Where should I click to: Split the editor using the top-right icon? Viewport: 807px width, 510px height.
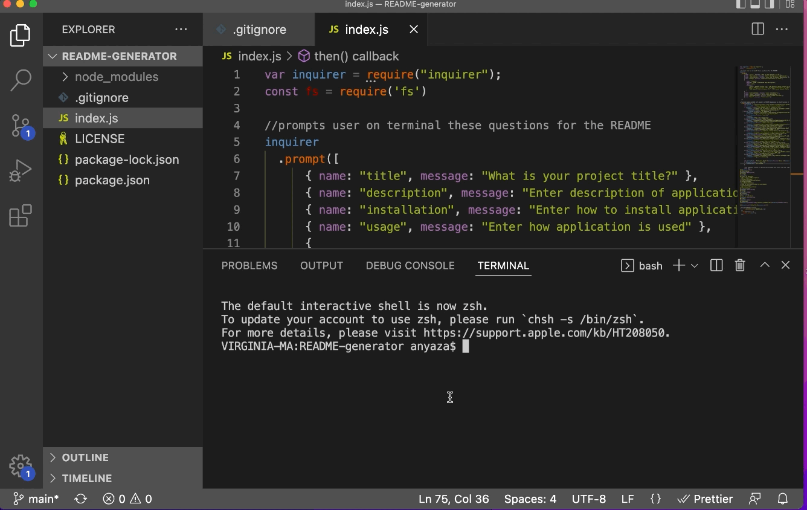coord(757,28)
